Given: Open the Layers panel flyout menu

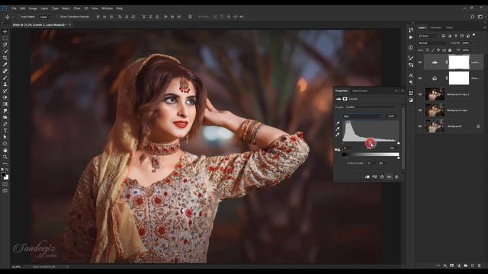Looking at the screenshot, I should point(485,27).
